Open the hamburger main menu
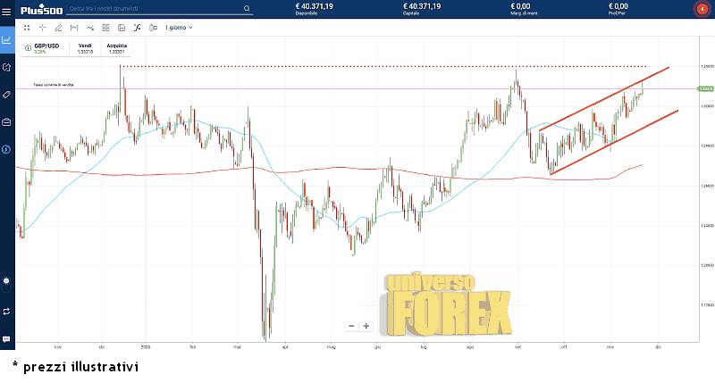Image resolution: width=715 pixels, height=383 pixels. click(x=6, y=10)
